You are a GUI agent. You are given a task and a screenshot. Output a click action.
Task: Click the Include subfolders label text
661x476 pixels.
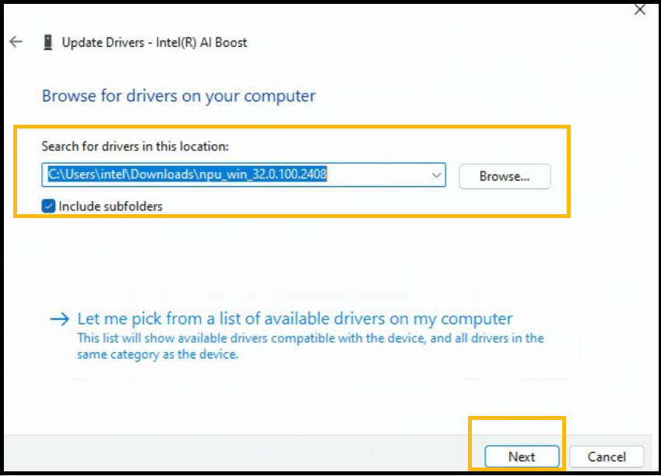(x=111, y=206)
